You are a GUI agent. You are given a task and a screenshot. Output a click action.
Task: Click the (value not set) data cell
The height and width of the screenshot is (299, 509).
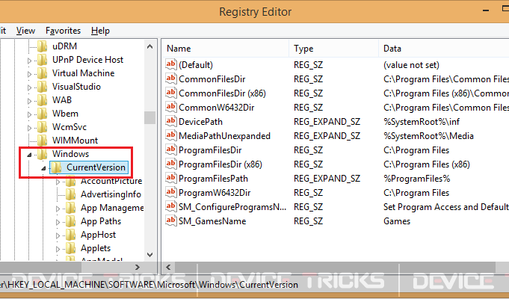411,64
